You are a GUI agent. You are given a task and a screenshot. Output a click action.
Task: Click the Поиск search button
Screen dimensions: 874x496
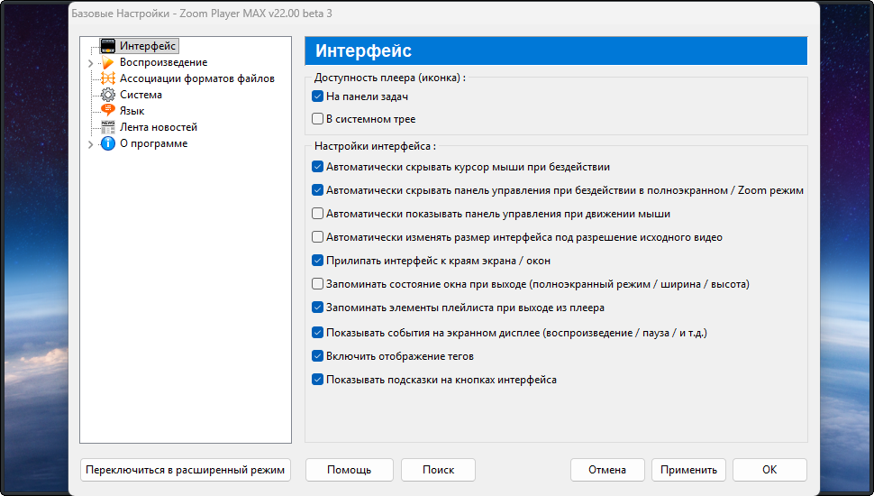[x=438, y=470]
